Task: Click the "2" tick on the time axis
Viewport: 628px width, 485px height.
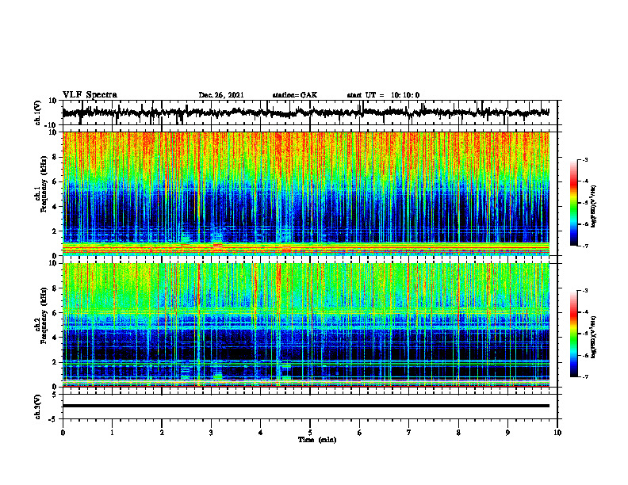Action: click(162, 433)
